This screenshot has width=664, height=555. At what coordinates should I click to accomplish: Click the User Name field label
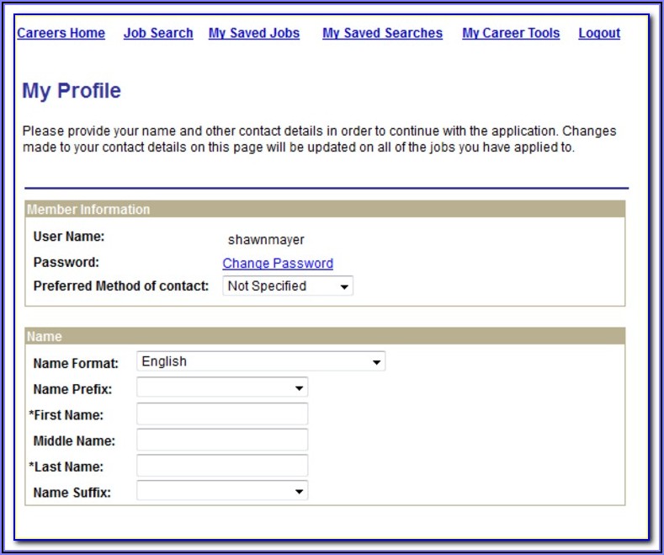68,237
